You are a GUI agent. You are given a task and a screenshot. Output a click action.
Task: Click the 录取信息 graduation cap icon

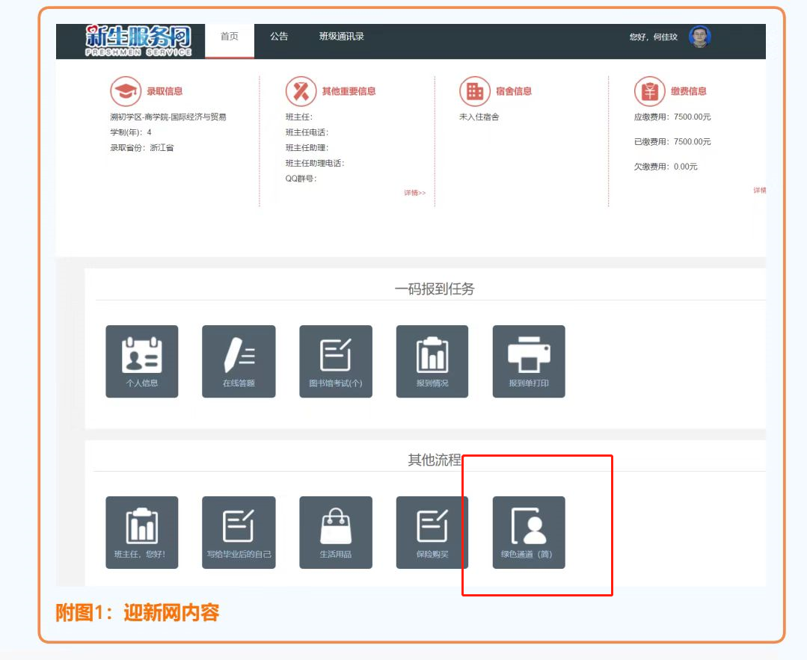click(x=125, y=92)
